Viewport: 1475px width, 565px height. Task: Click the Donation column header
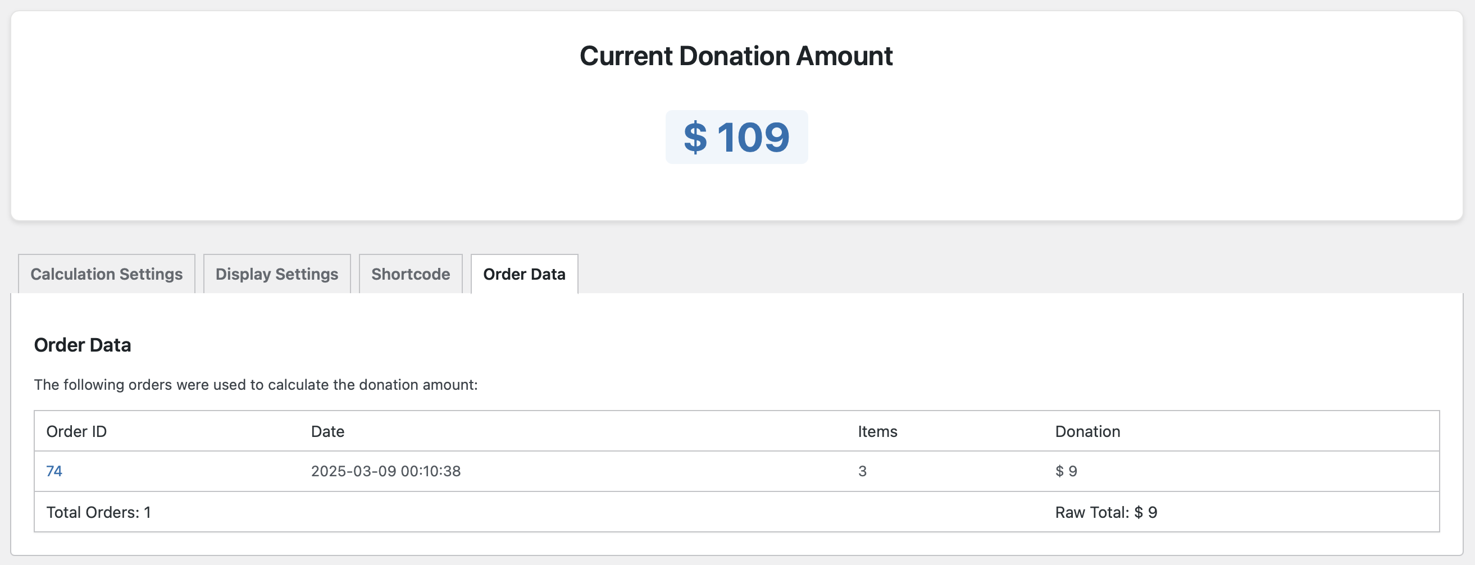[1087, 432]
